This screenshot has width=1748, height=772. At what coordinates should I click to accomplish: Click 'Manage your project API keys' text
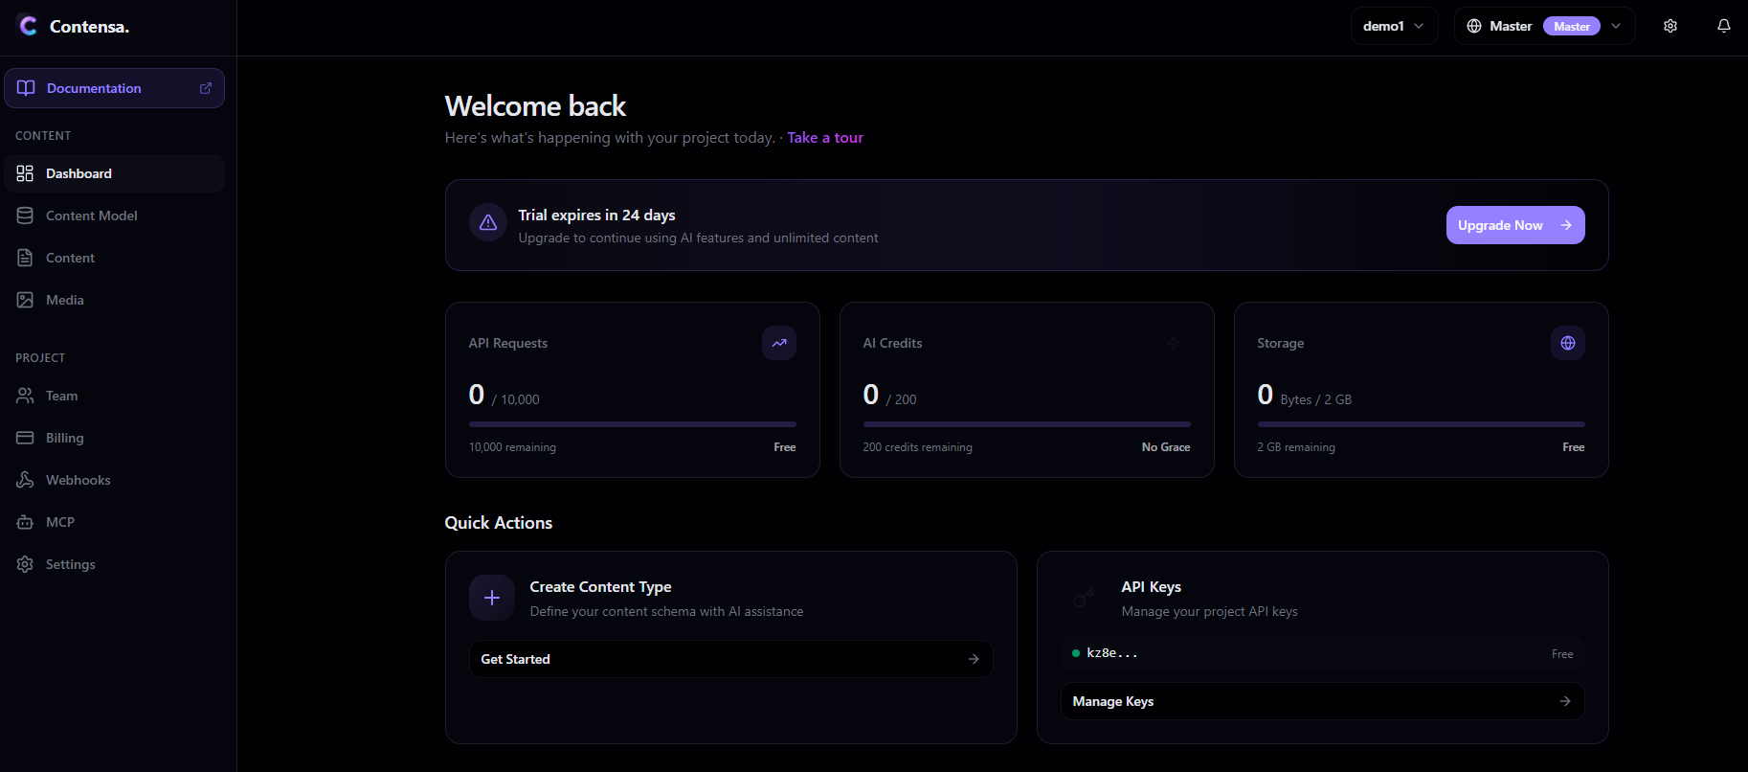1210,611
